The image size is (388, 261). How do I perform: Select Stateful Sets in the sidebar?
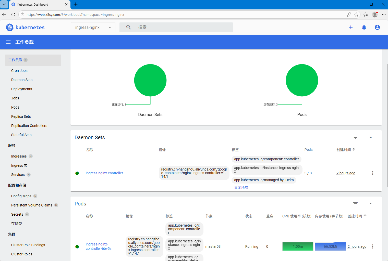pyautogui.click(x=21, y=135)
